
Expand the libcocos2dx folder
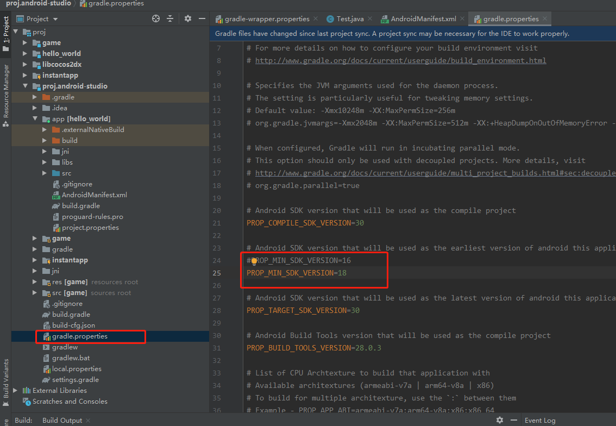[25, 64]
